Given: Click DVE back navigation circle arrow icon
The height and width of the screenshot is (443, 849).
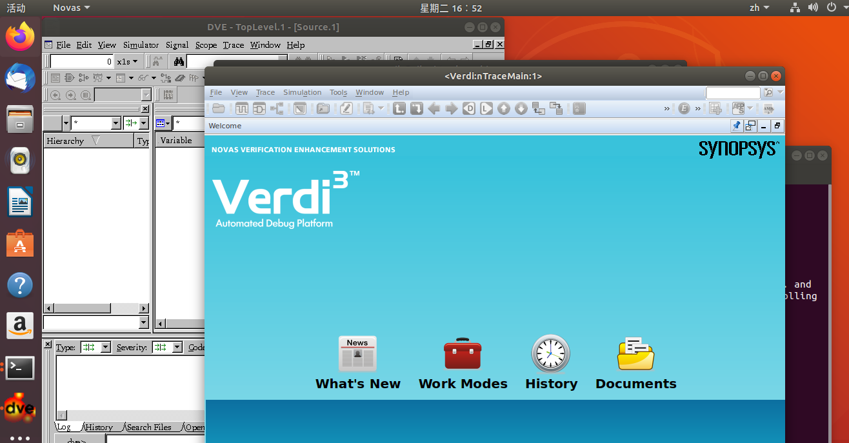Looking at the screenshot, I should [55, 95].
